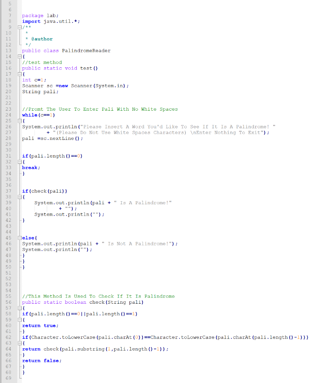Image resolution: width=323 pixels, height=383 pixels.
Task: Collapse the else block fold marker
Action: [x=19, y=238]
